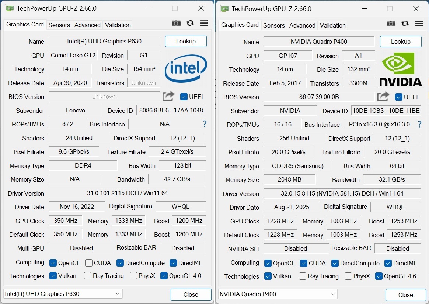The width and height of the screenshot is (429, 304).
Task: Click Close button in NVIDIA window
Action: click(406, 295)
